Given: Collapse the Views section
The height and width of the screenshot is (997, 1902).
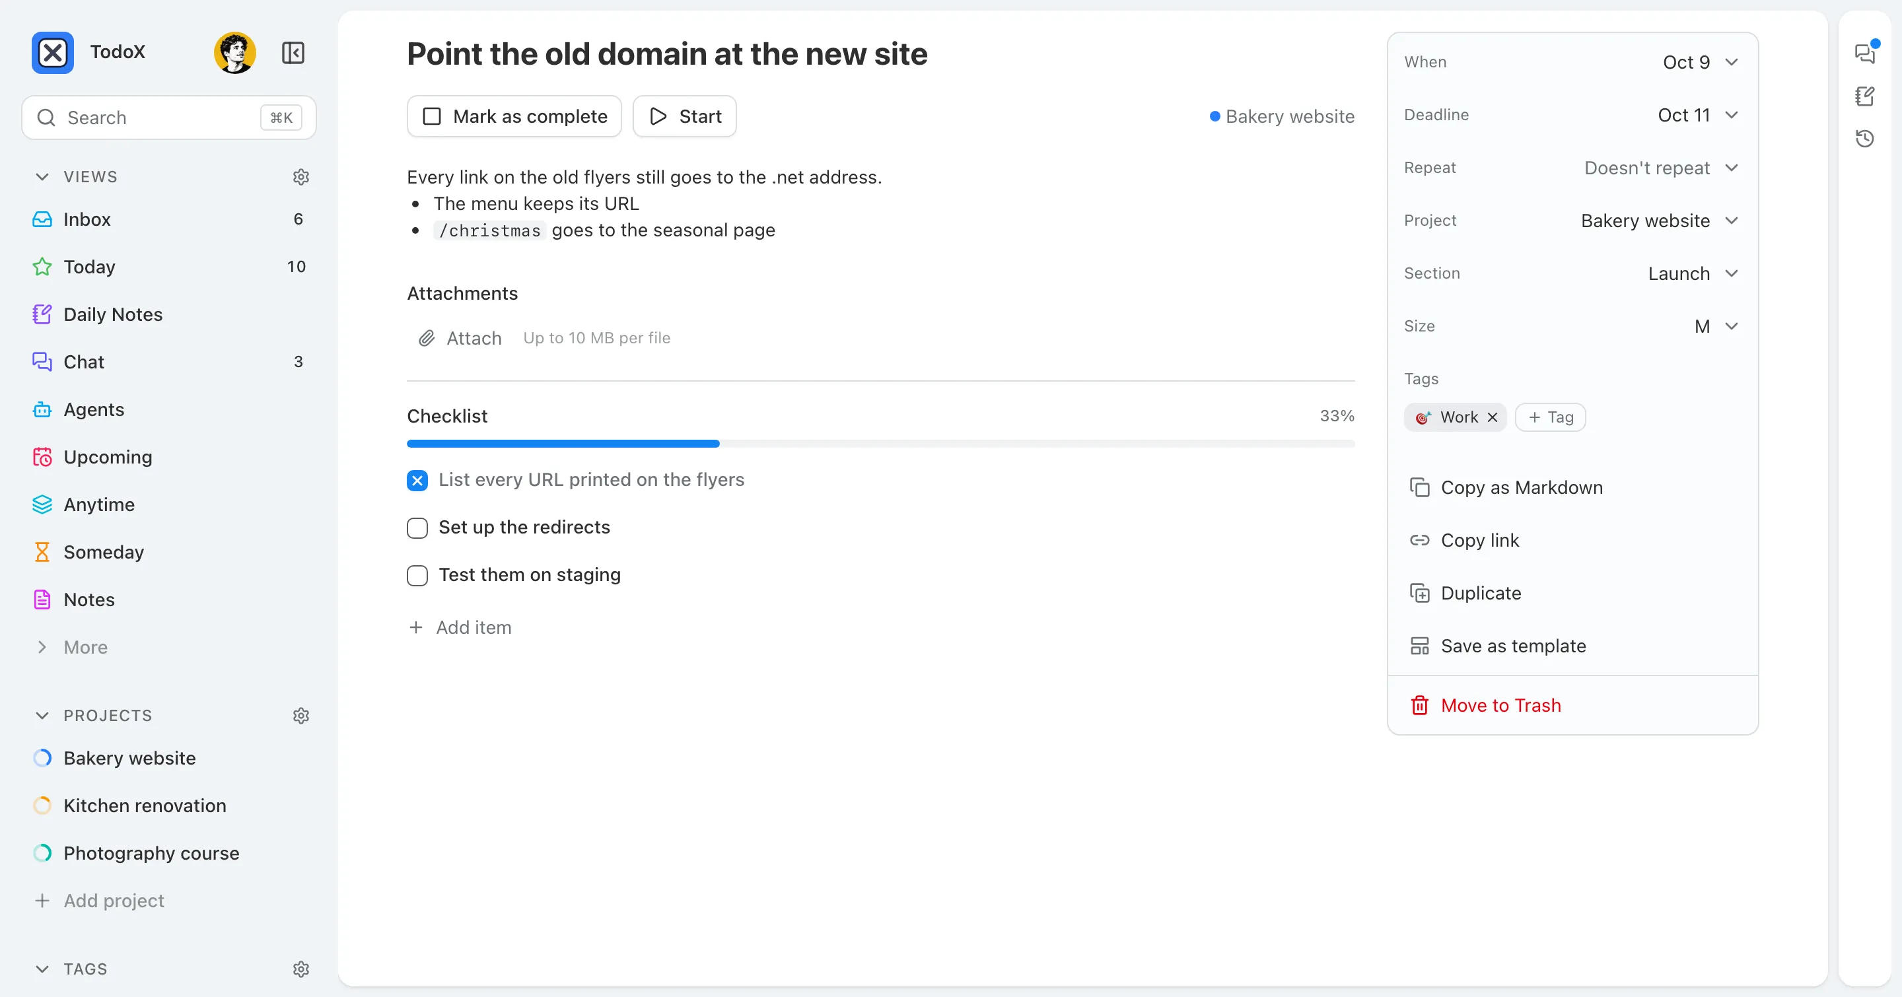Looking at the screenshot, I should [42, 176].
